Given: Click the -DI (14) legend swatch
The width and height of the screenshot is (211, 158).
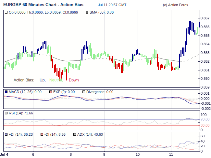Looking at the screenshot, I should (x=42, y=134).
